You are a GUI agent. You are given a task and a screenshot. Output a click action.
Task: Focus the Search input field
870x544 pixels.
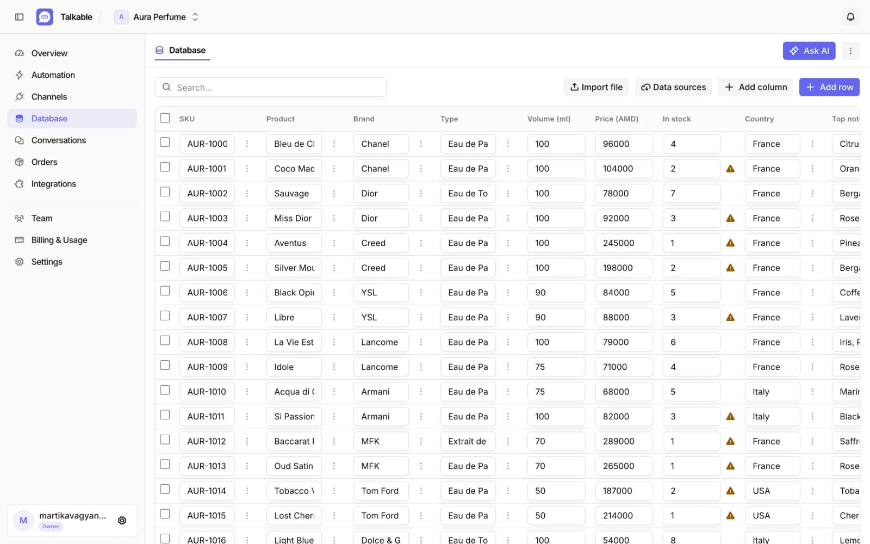coord(271,87)
